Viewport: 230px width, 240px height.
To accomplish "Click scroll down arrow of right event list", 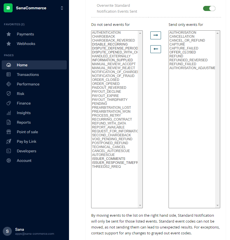I will click(217, 205).
